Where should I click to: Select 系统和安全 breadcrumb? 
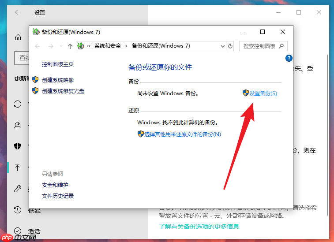click(x=108, y=46)
